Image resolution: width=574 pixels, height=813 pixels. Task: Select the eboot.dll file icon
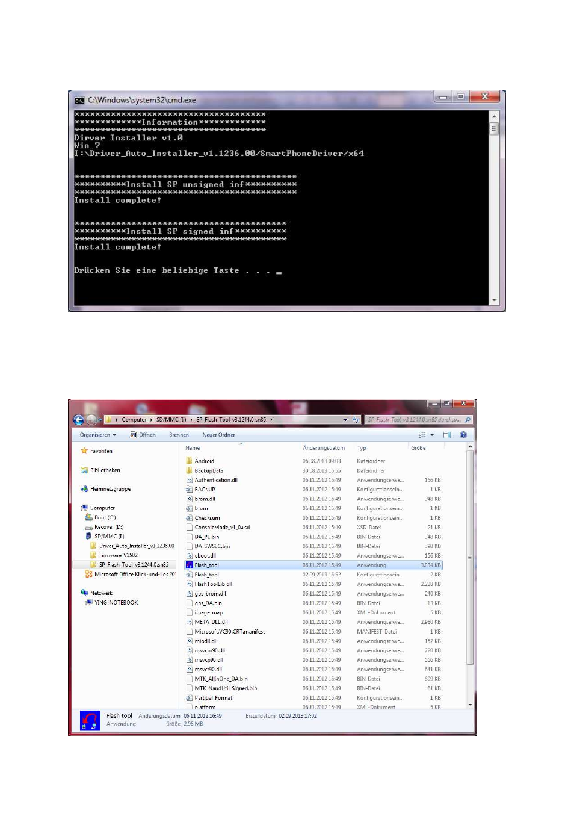189,556
